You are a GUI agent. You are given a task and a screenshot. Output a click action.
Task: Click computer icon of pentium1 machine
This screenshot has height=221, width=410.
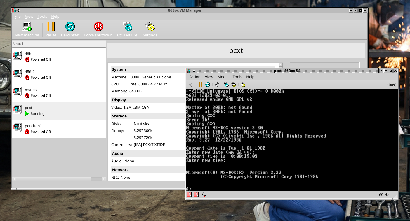pos(18,128)
